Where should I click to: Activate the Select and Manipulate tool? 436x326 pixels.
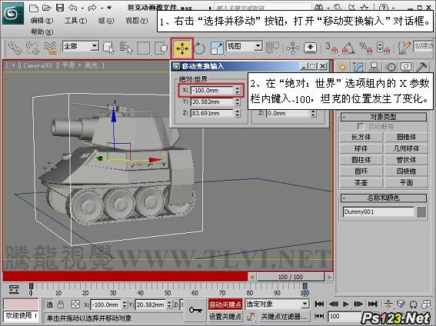point(293,48)
